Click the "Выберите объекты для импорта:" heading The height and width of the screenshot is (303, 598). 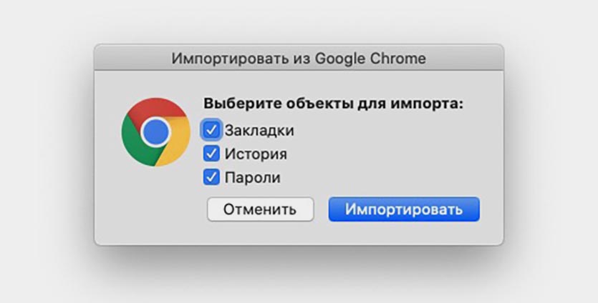[334, 103]
